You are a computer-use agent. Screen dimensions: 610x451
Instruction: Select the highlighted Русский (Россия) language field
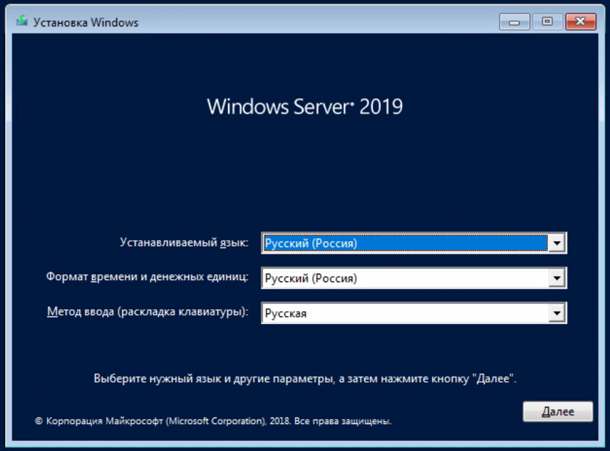click(x=414, y=244)
